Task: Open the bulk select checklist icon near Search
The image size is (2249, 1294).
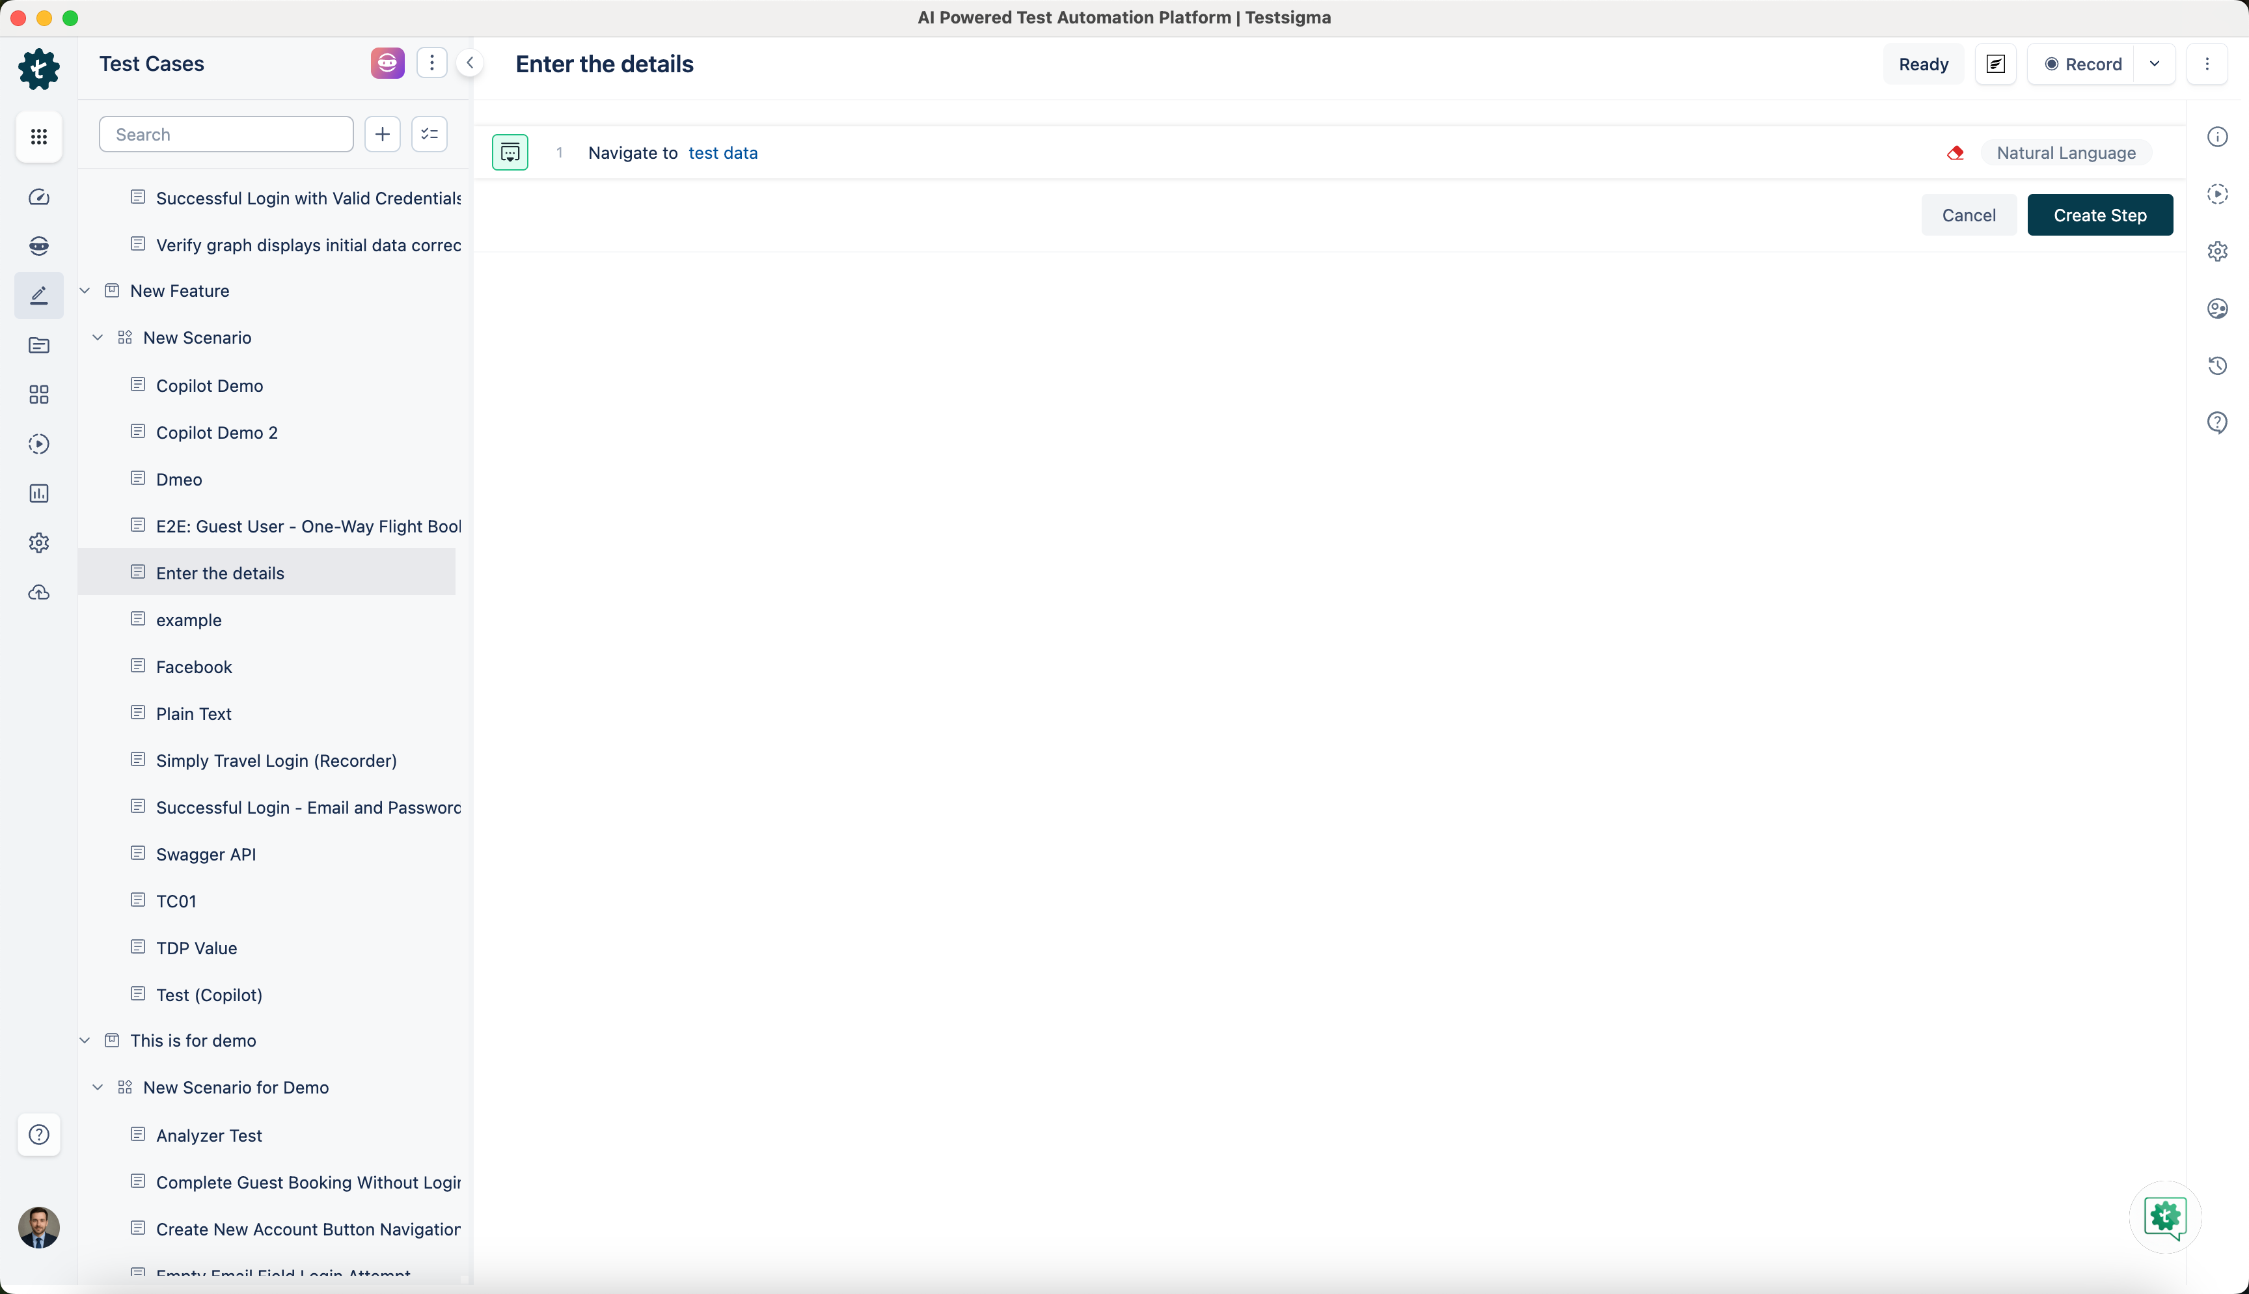Action: (429, 133)
